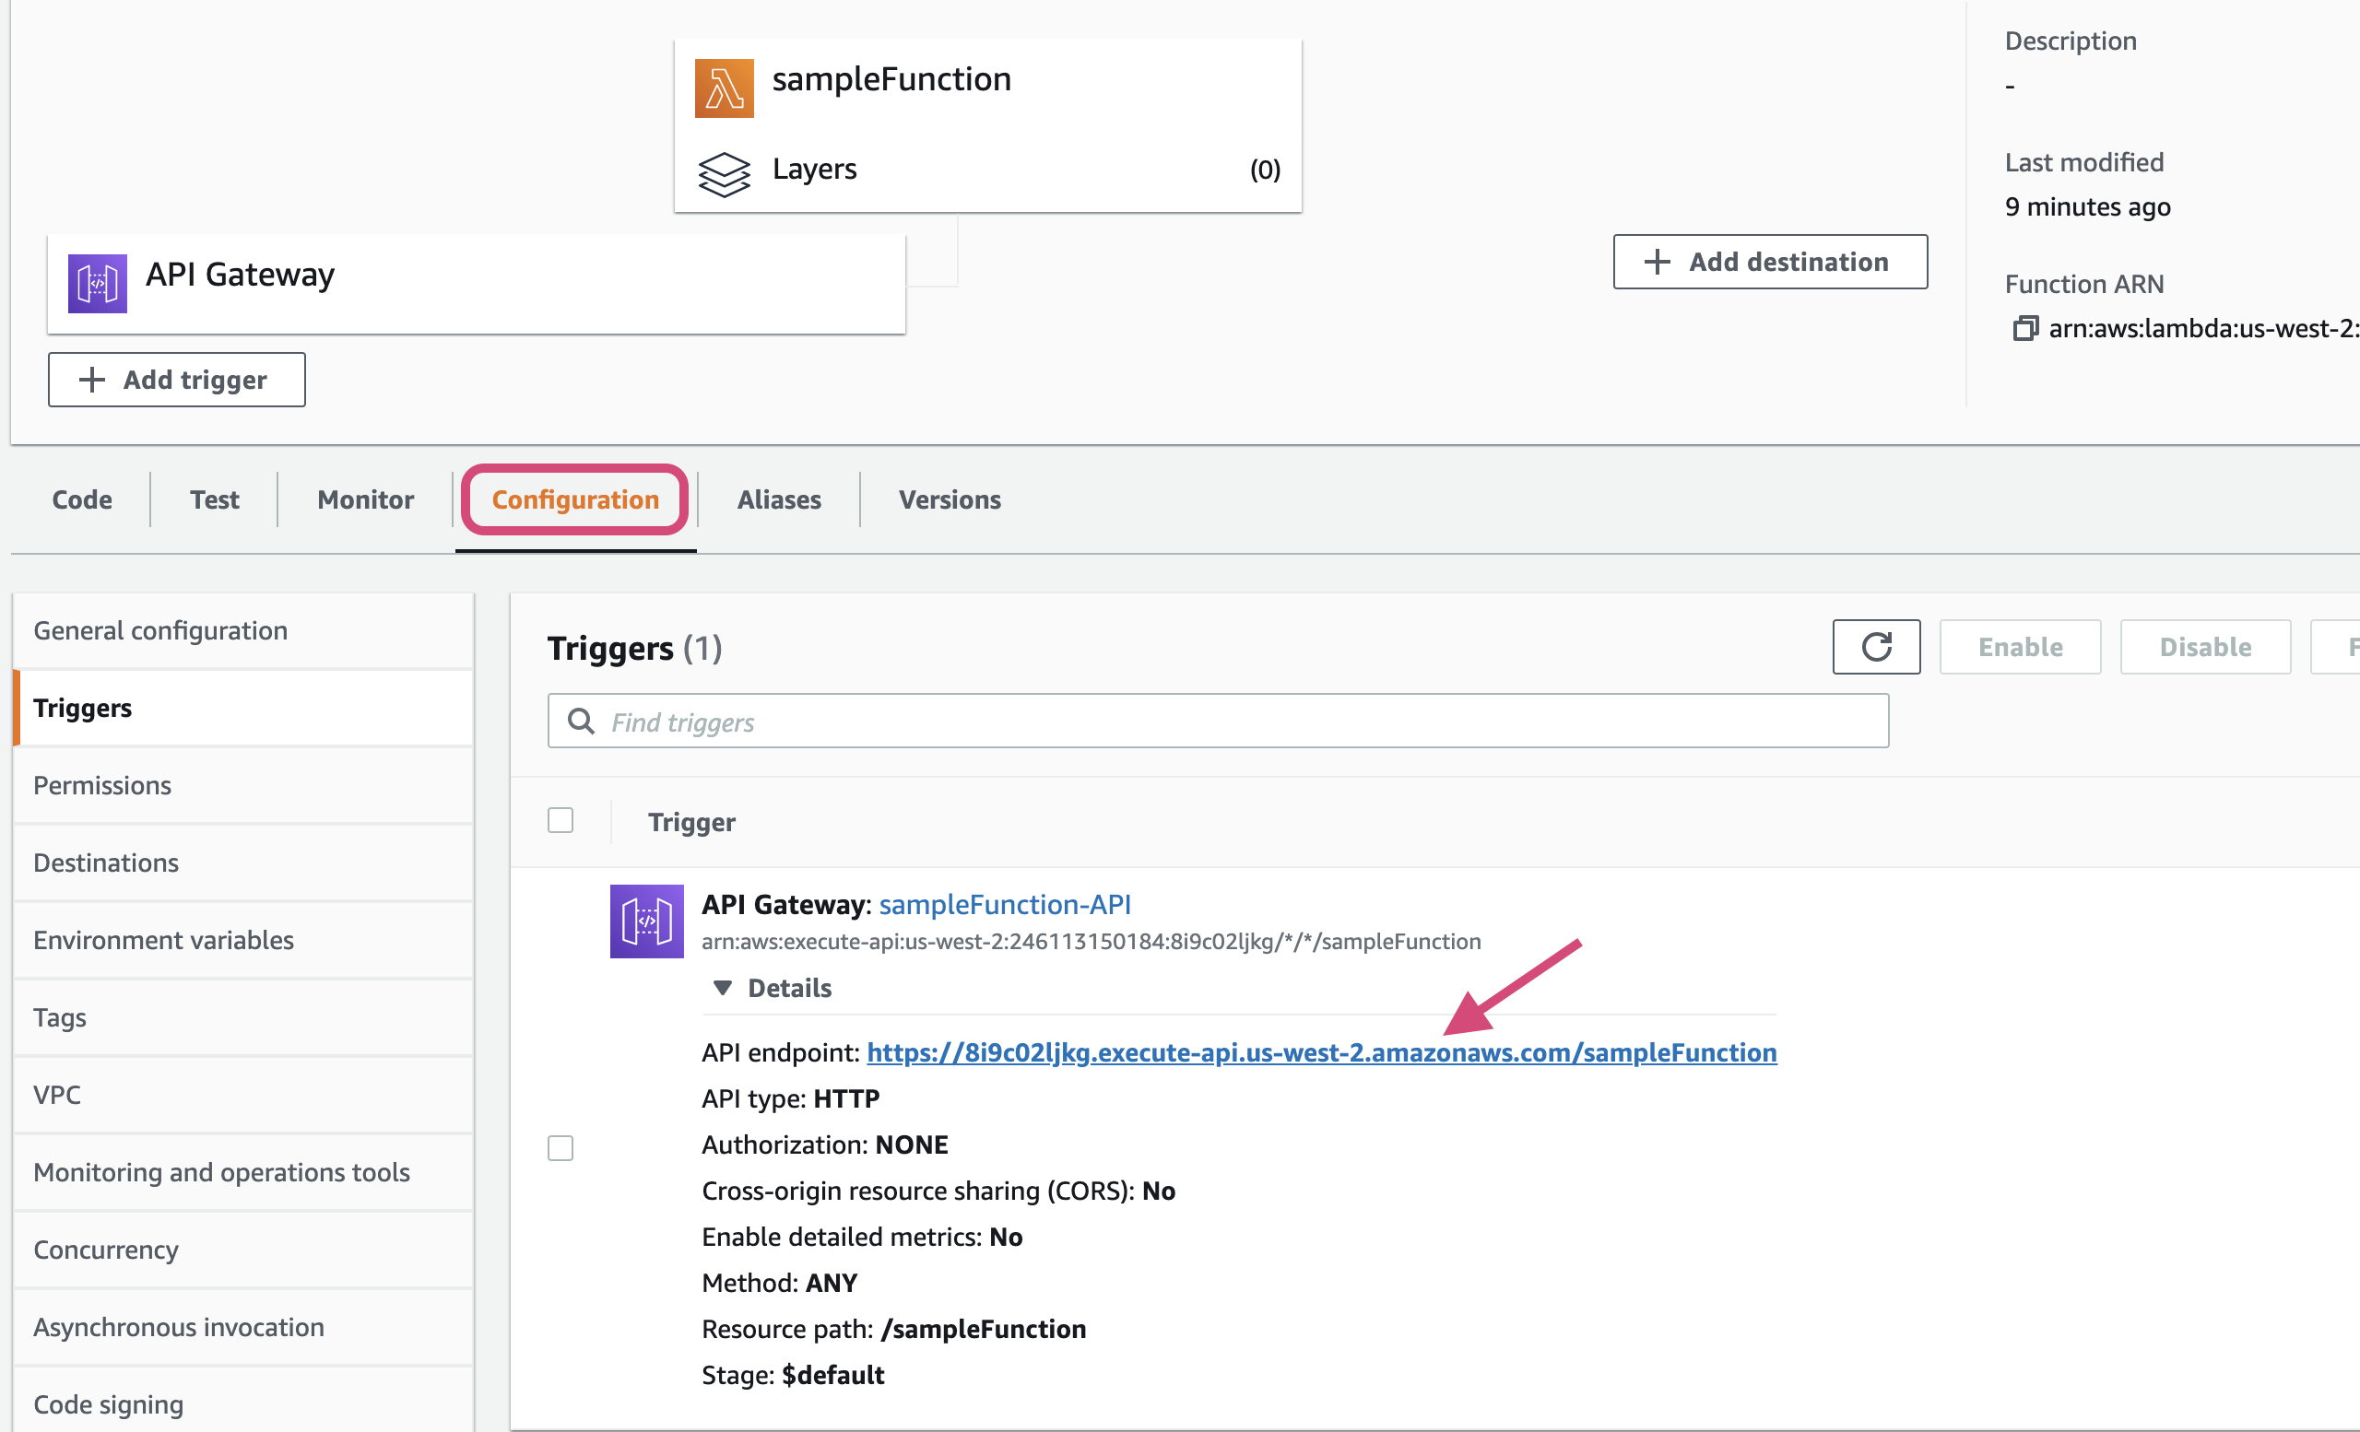The image size is (2360, 1432).
Task: Open the sampleFunction-API link
Action: pyautogui.click(x=1004, y=904)
